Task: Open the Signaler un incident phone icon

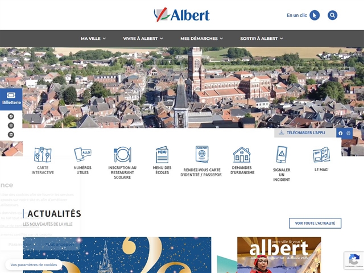Action: tap(282, 155)
